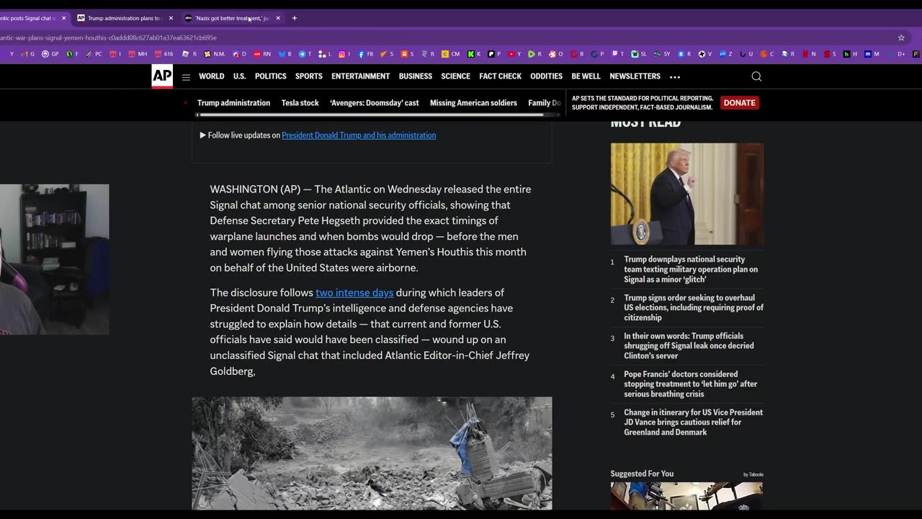Open the FACT CHECK menu section
The height and width of the screenshot is (519, 922).
(500, 76)
